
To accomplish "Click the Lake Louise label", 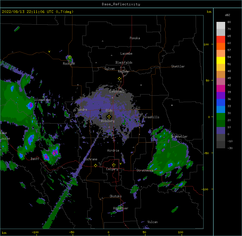I will pyautogui.click(x=5, y=136).
